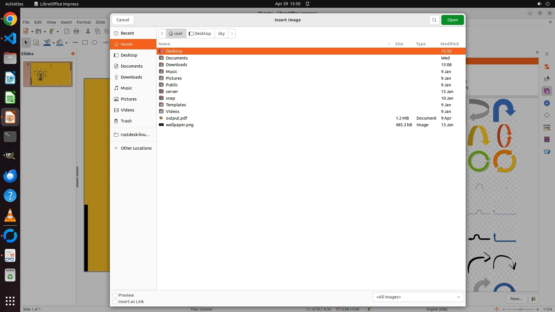This screenshot has height=312, width=555.
Task: Open the All images file type dropdown
Action: [418, 297]
